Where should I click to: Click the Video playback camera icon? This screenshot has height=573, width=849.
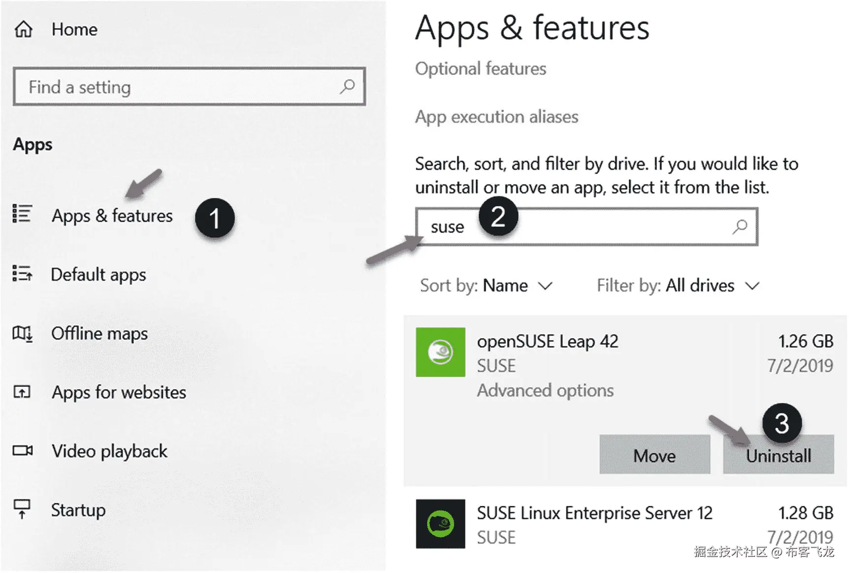click(x=22, y=451)
